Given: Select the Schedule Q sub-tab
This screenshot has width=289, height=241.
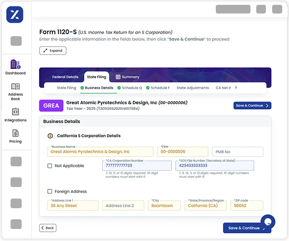Looking at the screenshot, I should coord(130,88).
